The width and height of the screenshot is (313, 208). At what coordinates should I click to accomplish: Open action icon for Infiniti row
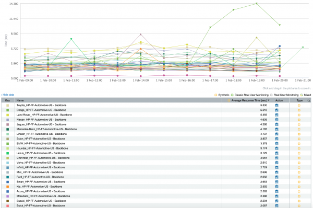pos(276,167)
